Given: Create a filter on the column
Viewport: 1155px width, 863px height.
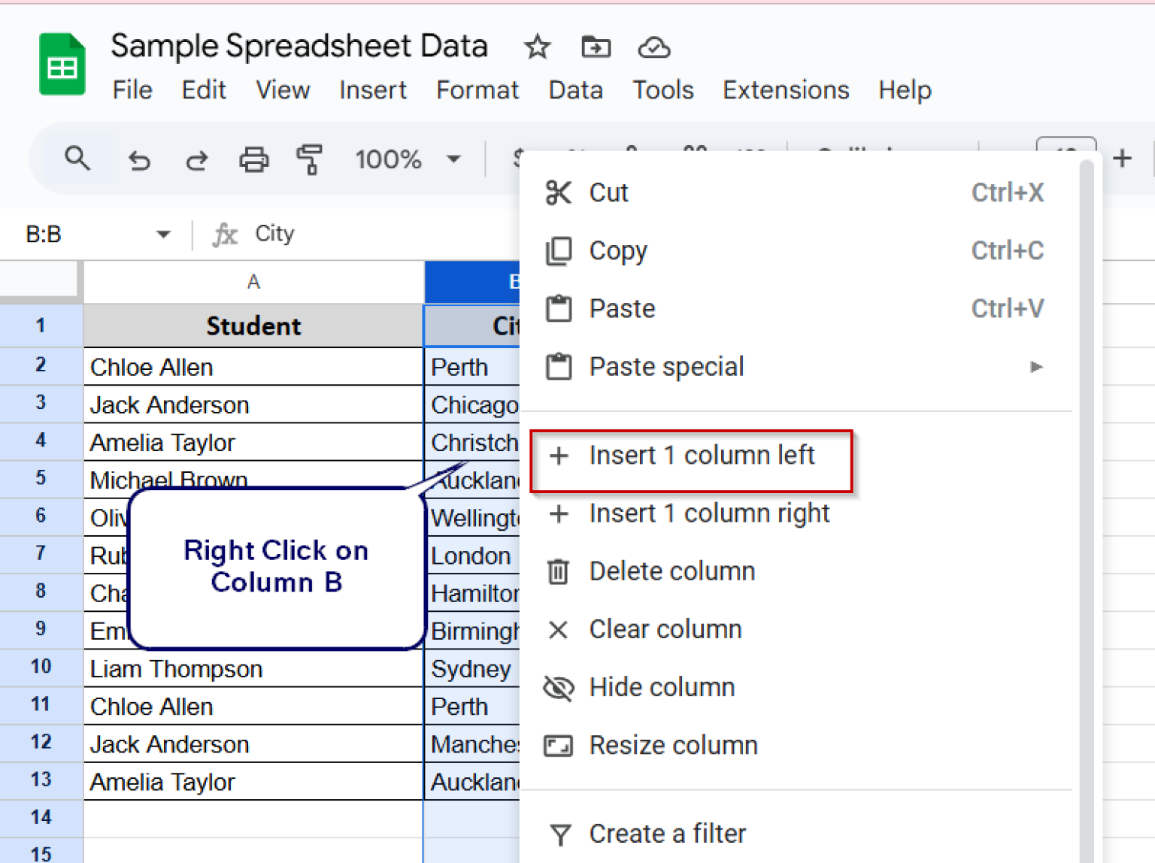Looking at the screenshot, I should coord(667,833).
